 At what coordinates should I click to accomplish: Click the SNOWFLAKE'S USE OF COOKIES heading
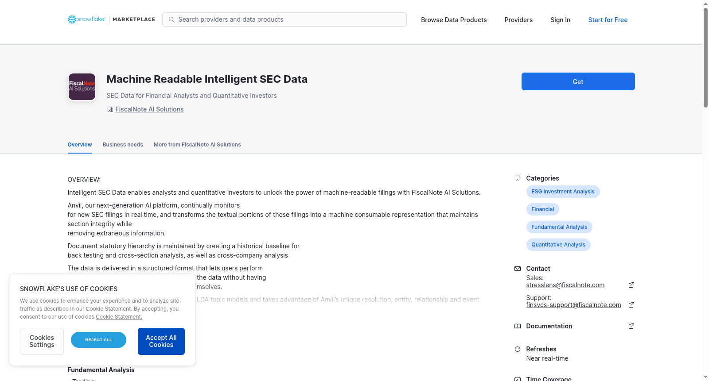(69, 289)
